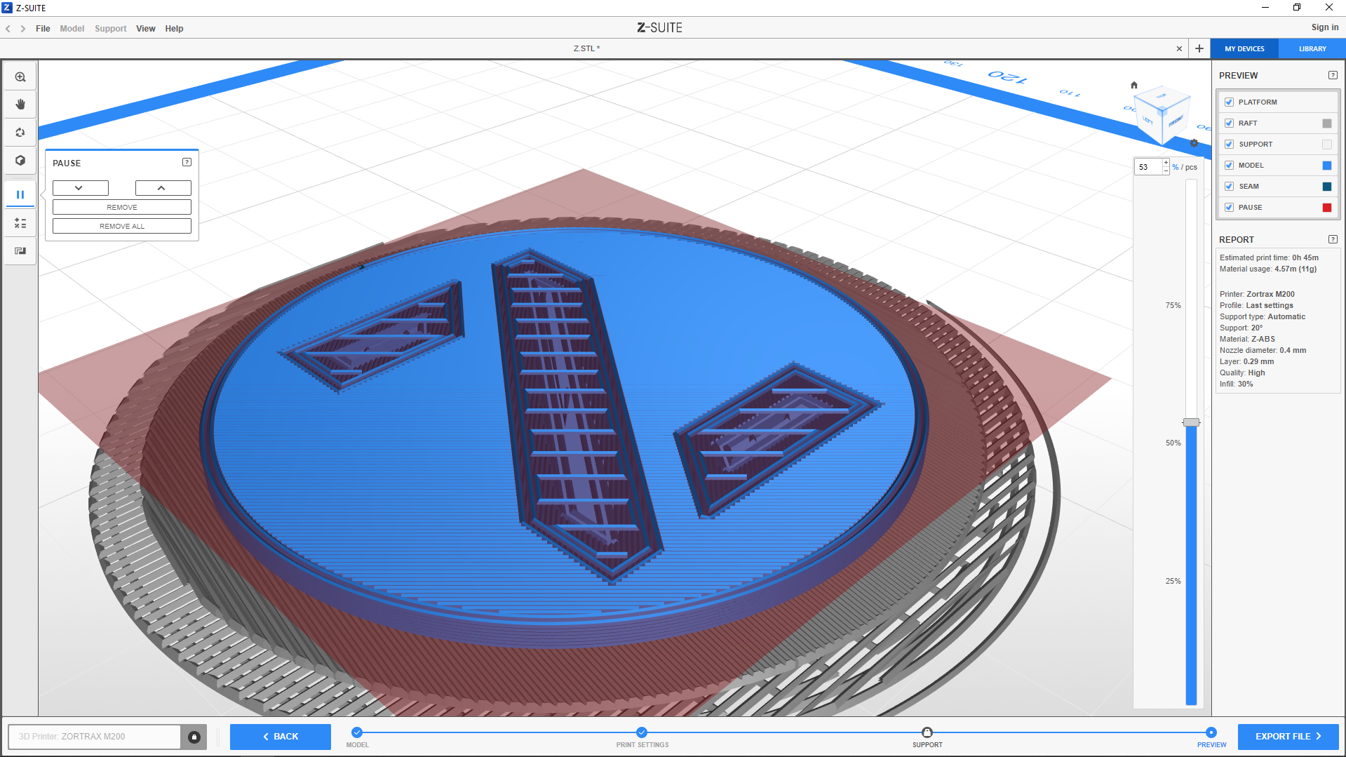
Task: Increase the layer percentage stepper
Action: [x=1166, y=163]
